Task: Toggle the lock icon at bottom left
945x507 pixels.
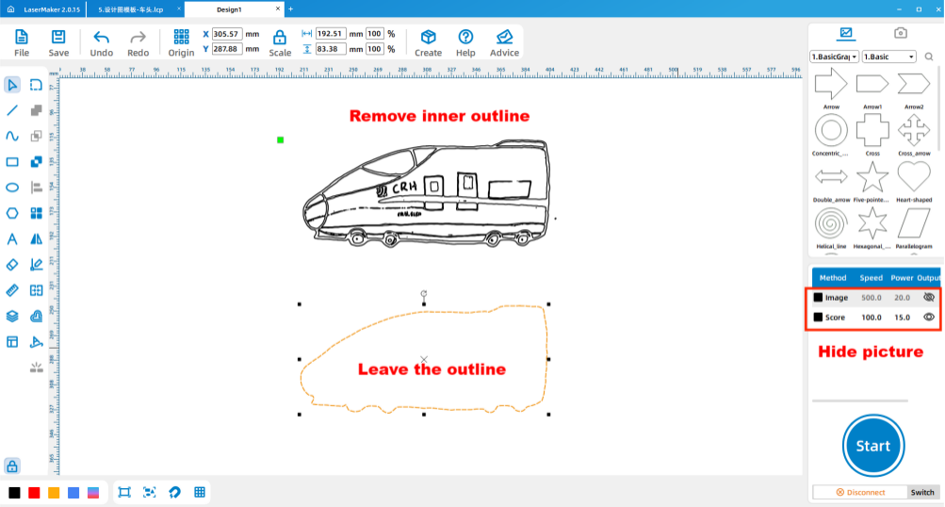Action: pos(12,466)
